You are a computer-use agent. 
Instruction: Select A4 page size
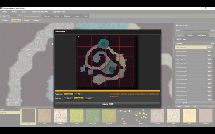click(69, 94)
